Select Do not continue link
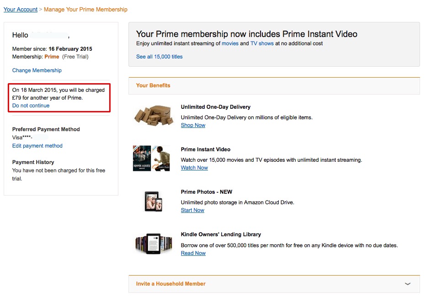431x297 pixels. [31, 106]
